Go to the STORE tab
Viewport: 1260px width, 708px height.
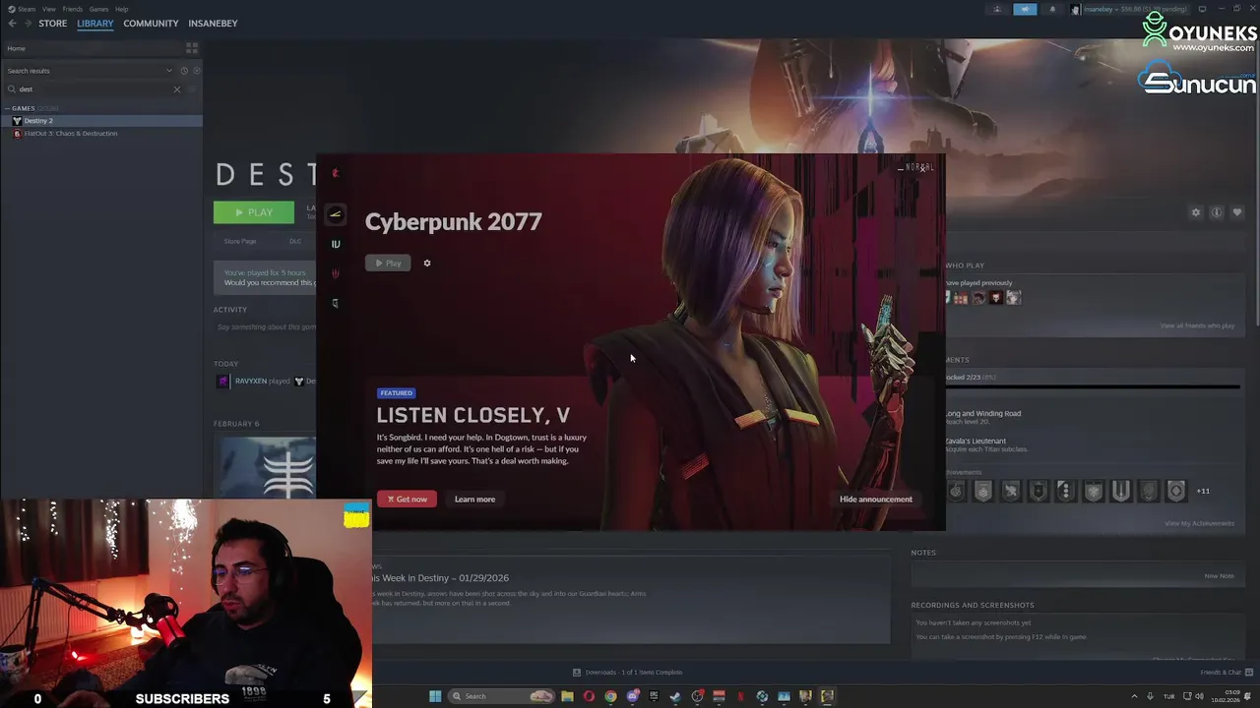(x=52, y=24)
